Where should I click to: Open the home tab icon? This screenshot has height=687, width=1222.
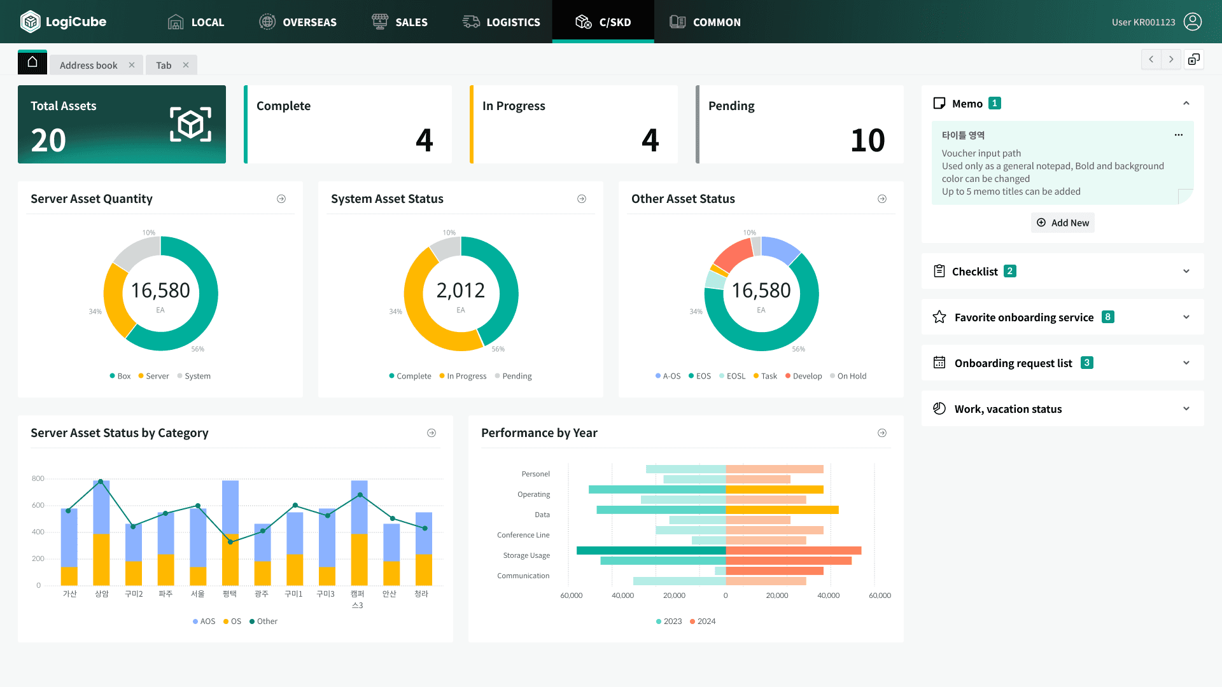32,62
